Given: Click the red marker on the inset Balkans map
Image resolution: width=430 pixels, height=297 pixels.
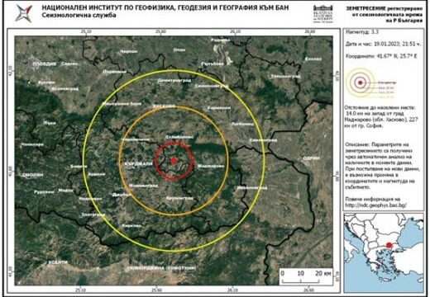Looking at the screenshot, I should point(389,245).
